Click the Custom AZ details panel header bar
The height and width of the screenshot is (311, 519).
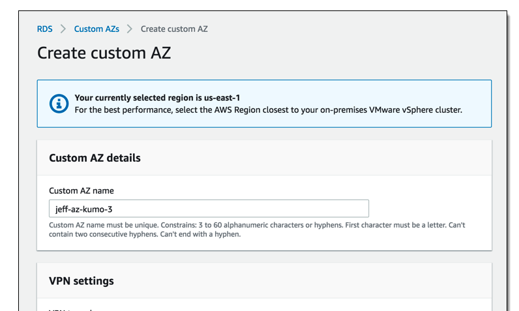pyautogui.click(x=326, y=158)
